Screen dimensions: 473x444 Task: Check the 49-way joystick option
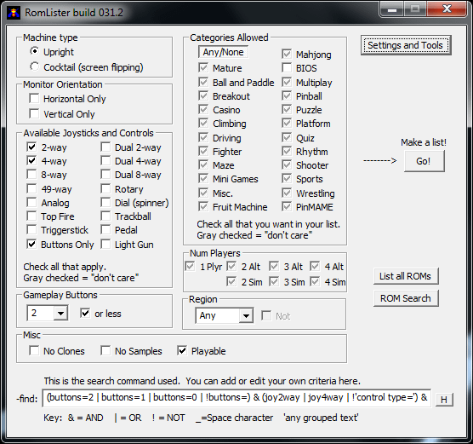(31, 188)
